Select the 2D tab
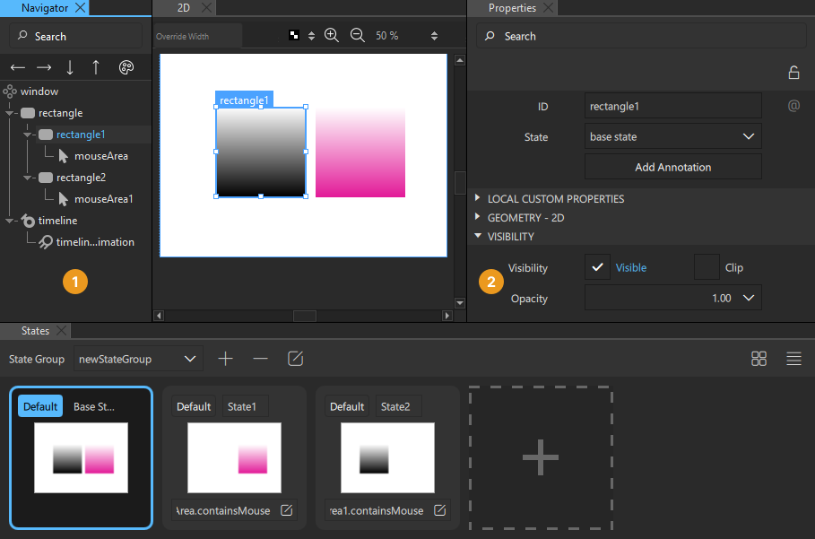815x539 pixels. click(185, 8)
